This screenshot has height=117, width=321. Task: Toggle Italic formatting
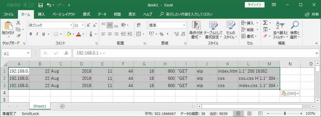pos(37,34)
